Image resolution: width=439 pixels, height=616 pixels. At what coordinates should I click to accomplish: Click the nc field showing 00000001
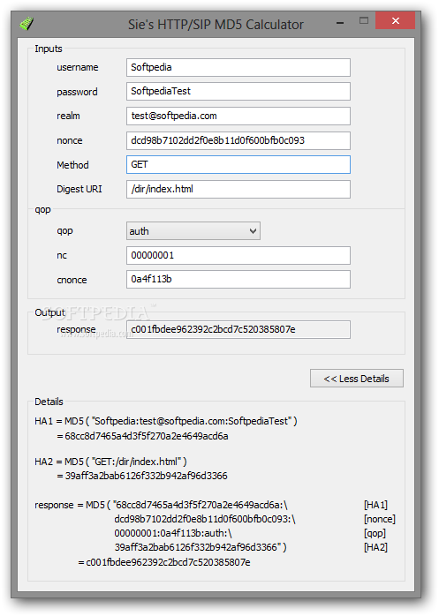(x=238, y=256)
